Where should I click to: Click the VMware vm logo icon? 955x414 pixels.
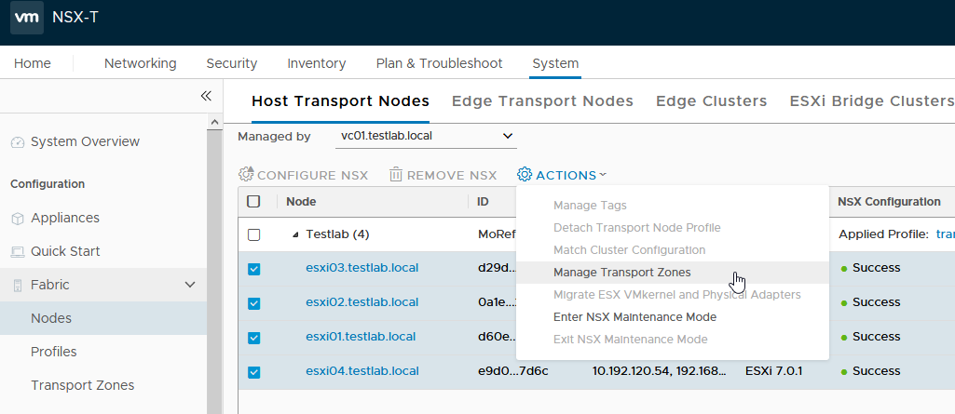(x=27, y=18)
